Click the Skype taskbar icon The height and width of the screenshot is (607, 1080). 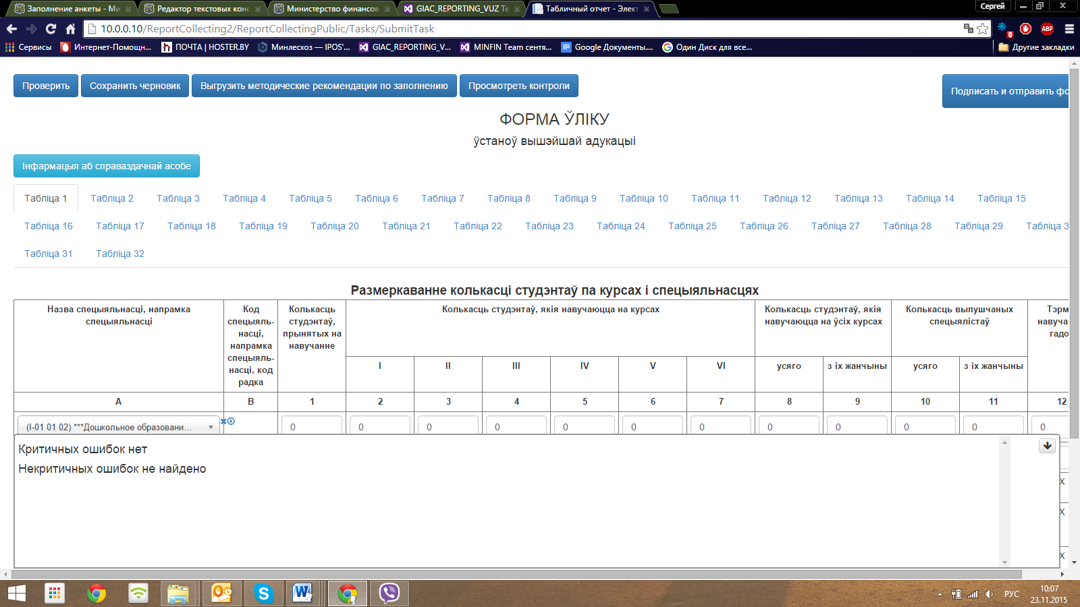tap(263, 594)
